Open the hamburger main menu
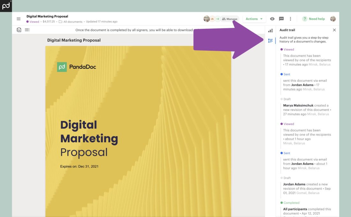 19,19
